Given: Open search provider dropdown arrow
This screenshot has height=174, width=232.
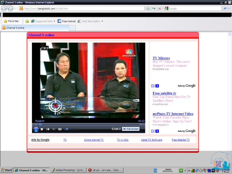Looking at the screenshot, I should pos(229,8).
